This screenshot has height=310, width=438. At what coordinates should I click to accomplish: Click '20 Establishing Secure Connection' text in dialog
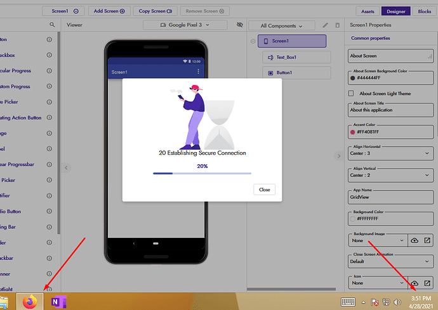pyautogui.click(x=202, y=153)
